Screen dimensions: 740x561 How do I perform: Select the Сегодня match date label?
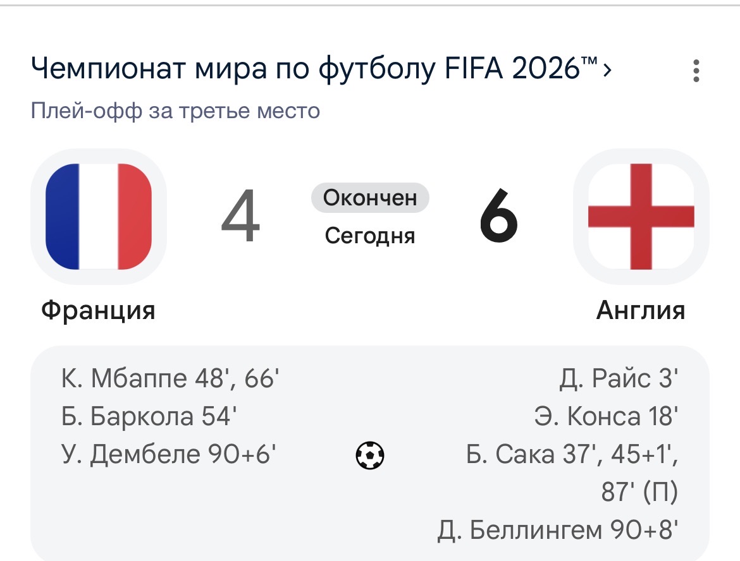[x=370, y=236]
